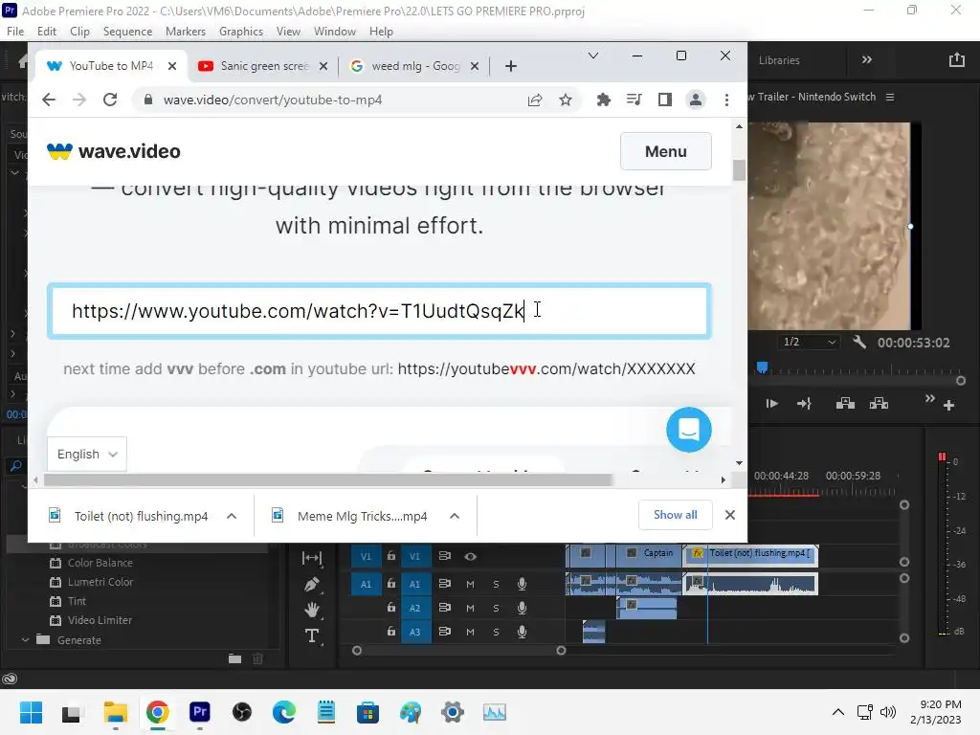980x735 pixels.
Task: Click the YouTube URL input field
Action: tap(379, 311)
